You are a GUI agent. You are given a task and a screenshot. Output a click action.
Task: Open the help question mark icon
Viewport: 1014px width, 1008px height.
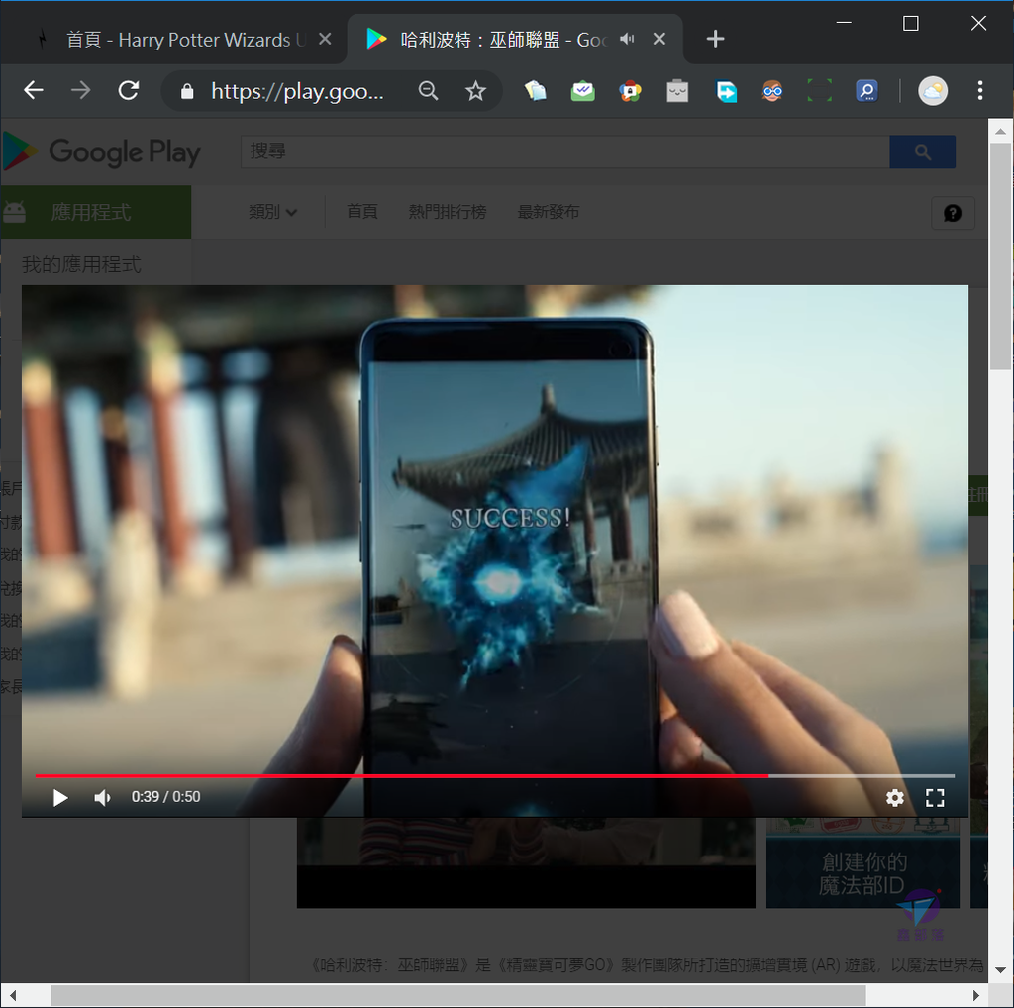click(x=953, y=213)
